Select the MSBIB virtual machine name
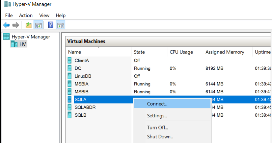The image size is (272, 143). point(82,92)
